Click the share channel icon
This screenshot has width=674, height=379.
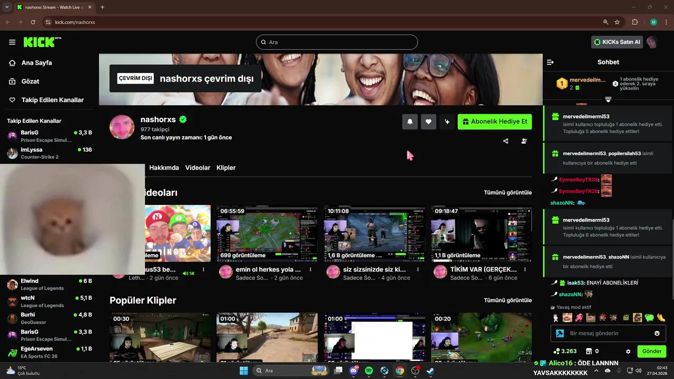click(506, 141)
